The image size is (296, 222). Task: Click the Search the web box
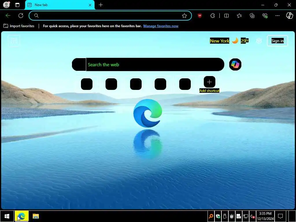click(x=148, y=64)
